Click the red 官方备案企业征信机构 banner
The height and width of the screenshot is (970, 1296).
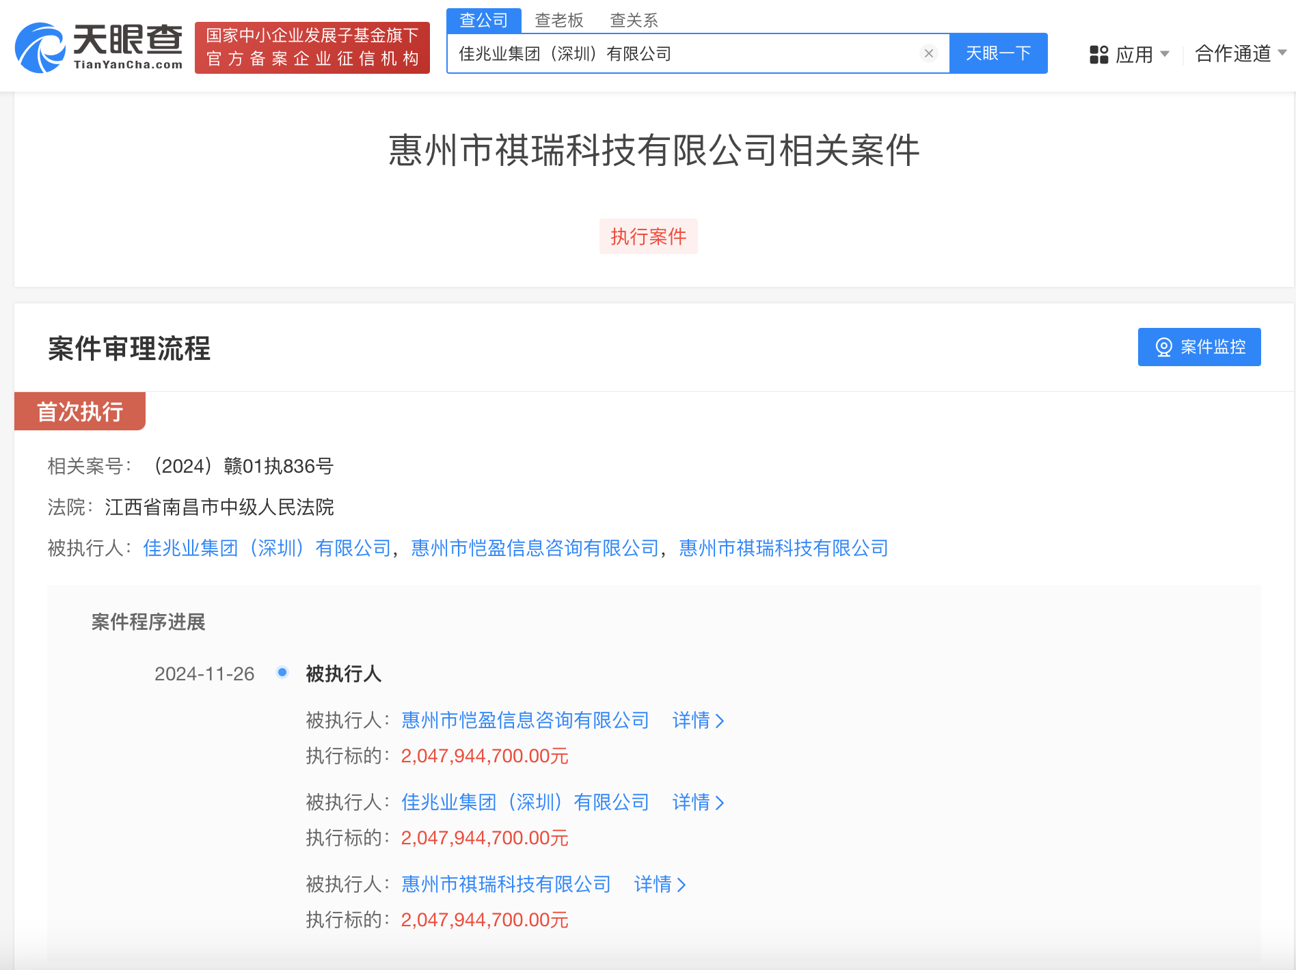312,48
